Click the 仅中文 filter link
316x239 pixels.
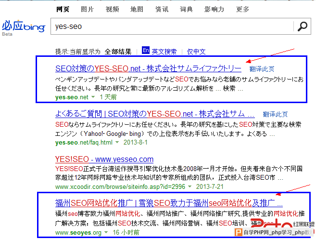(196, 52)
